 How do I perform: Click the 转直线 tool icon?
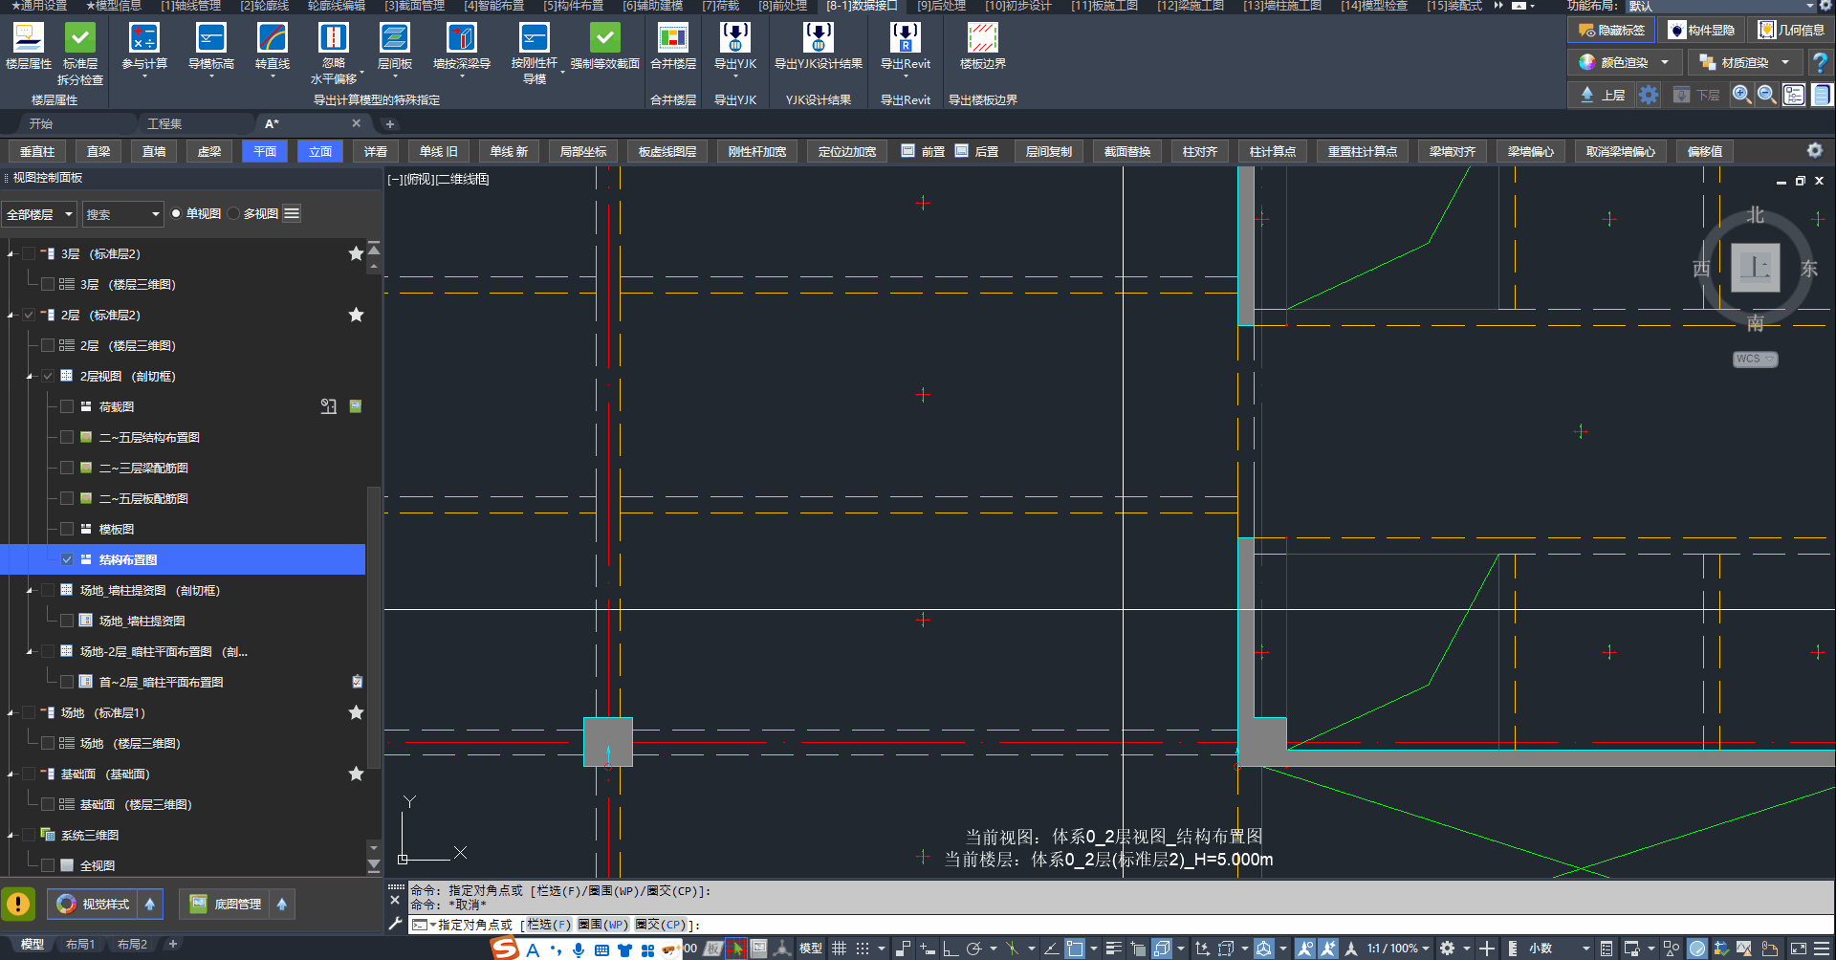[x=272, y=38]
